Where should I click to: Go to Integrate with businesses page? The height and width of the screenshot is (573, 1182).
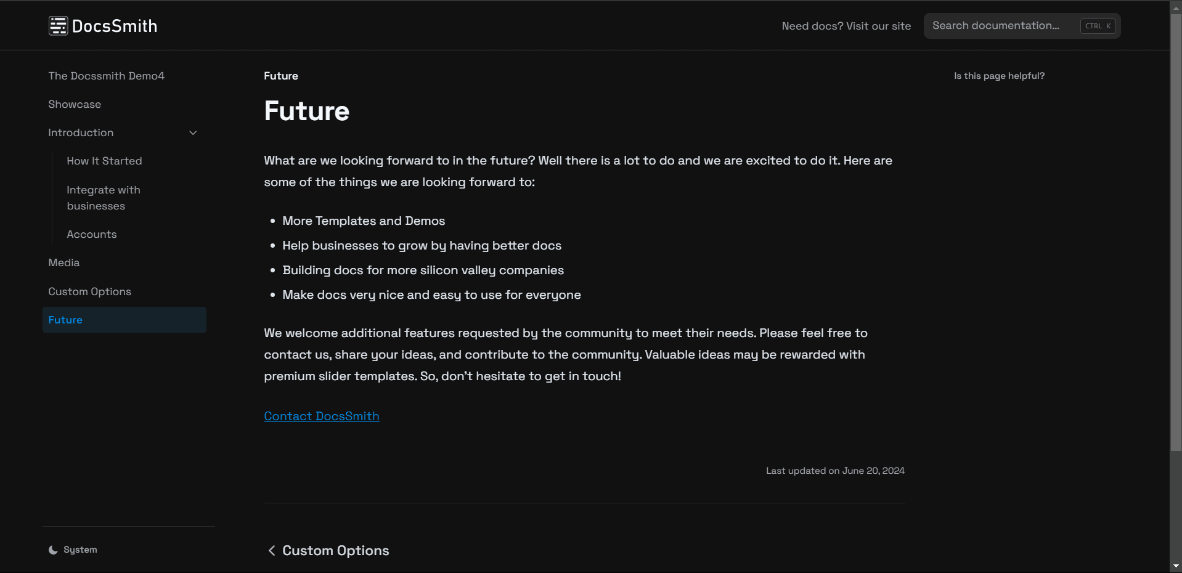[104, 198]
